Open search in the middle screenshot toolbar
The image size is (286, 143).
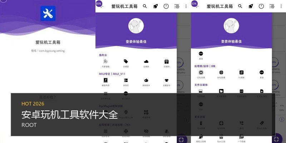(x=145, y=6)
